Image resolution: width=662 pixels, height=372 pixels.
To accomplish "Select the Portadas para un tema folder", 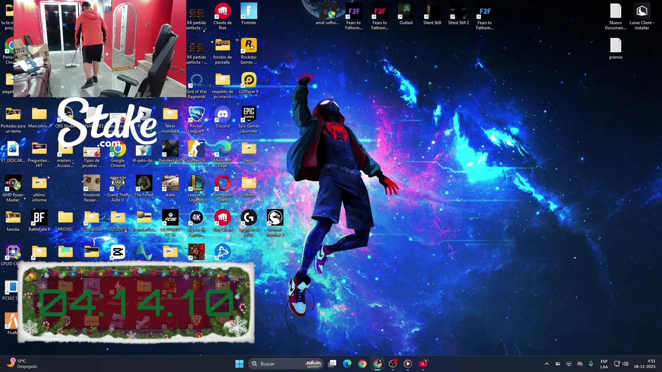I will pos(13,120).
